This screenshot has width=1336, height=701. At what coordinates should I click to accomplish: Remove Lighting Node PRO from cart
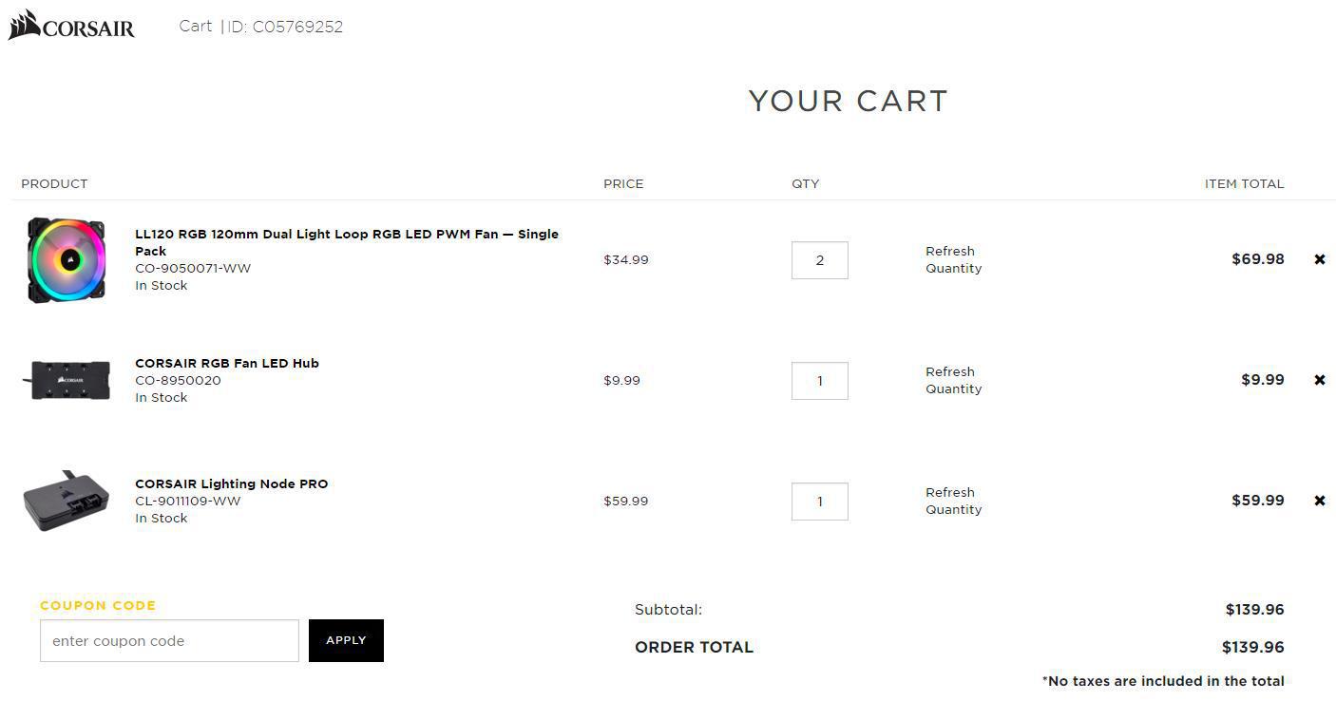pos(1319,501)
